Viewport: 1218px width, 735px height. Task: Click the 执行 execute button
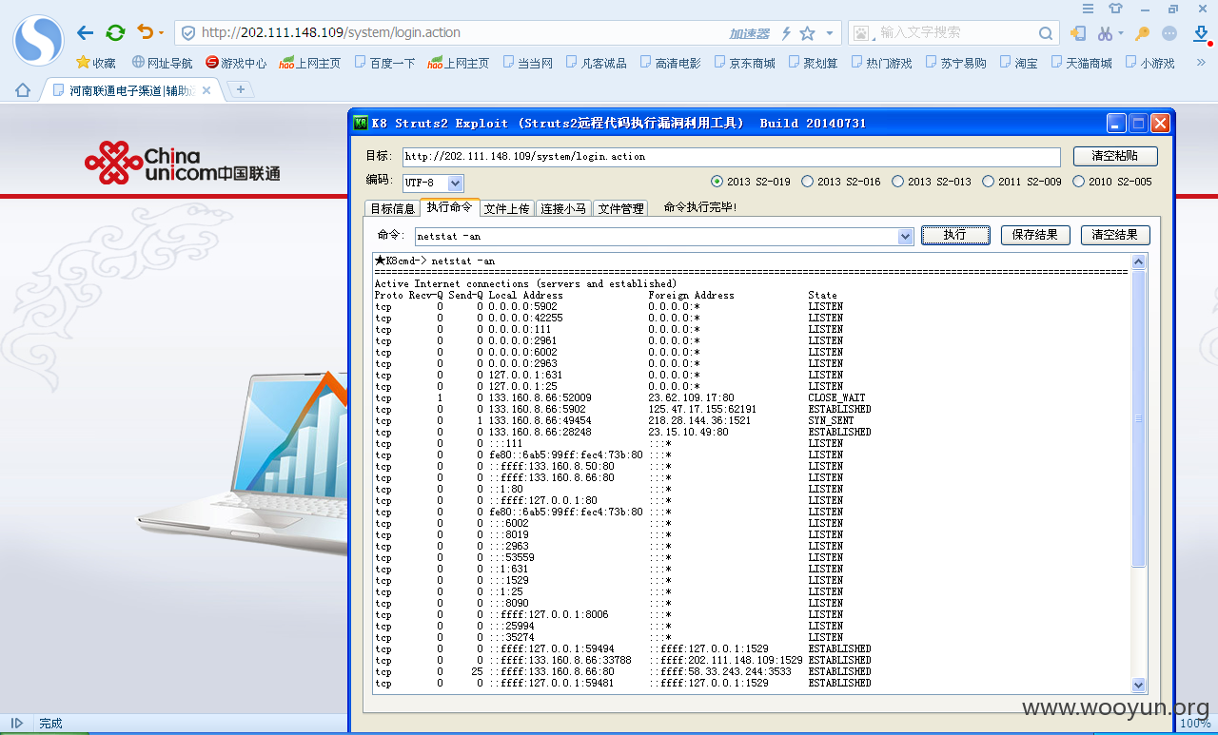tap(955, 235)
